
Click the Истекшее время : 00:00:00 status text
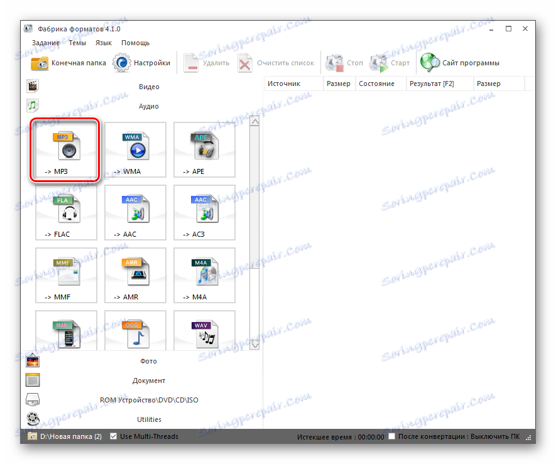coord(341,437)
